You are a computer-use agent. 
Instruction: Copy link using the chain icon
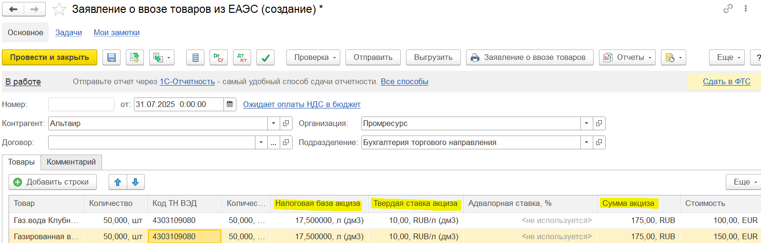(x=728, y=9)
